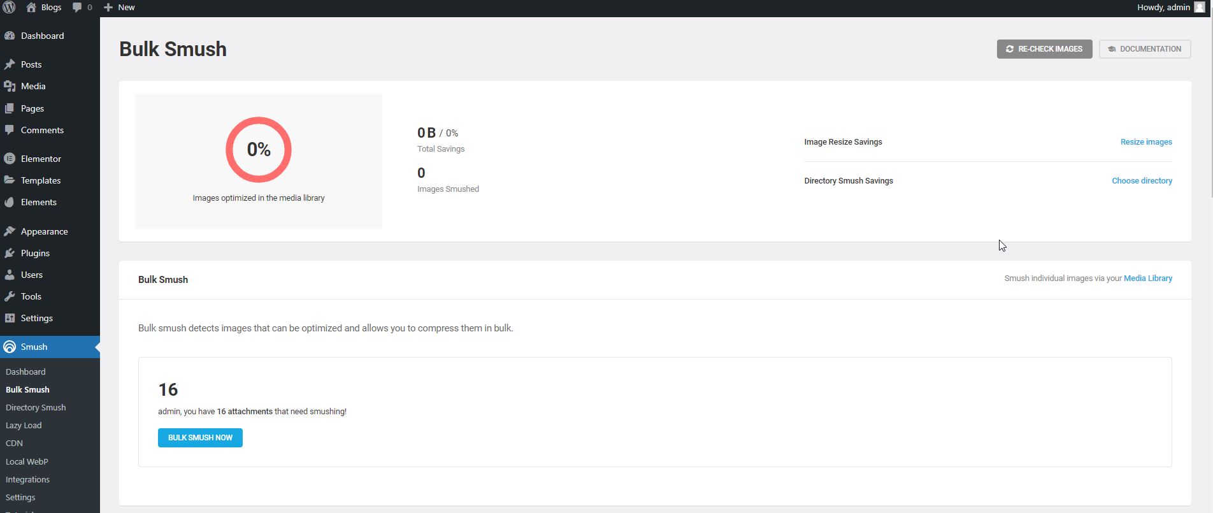Open Smush Dashboard submenu item
Viewport: 1213px width, 513px height.
click(25, 372)
